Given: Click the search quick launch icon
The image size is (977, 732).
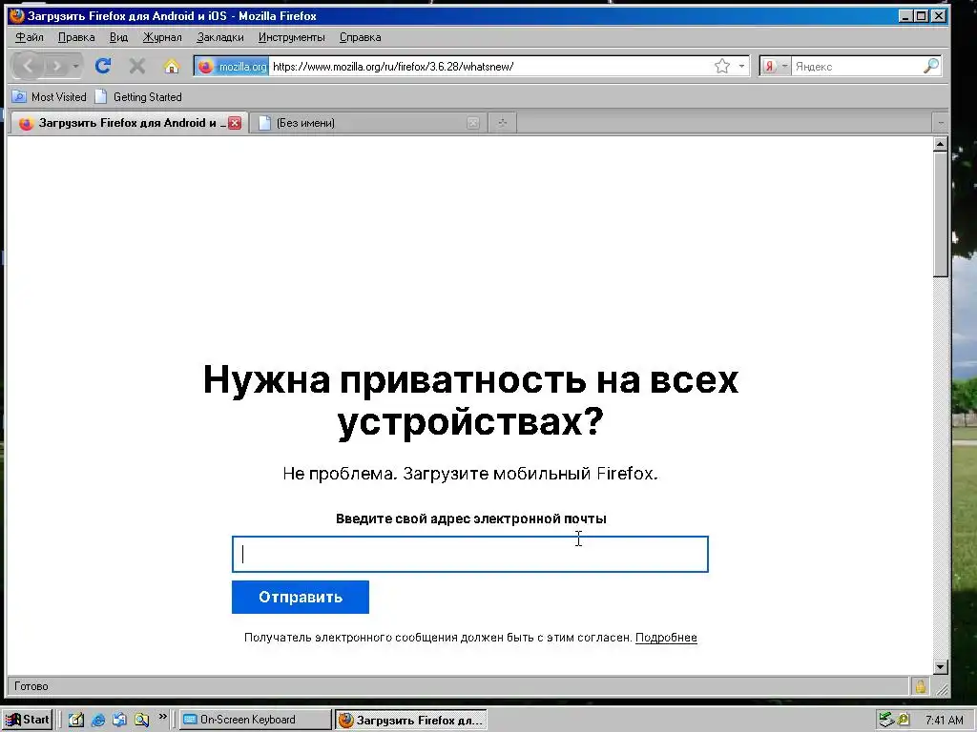Looking at the screenshot, I should click(x=141, y=721).
